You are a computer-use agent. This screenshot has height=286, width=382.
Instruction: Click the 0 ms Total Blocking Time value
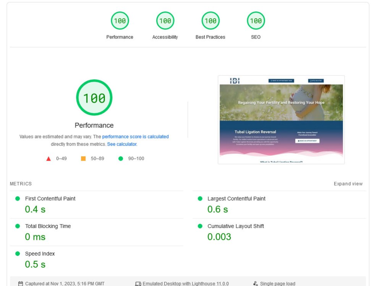pos(35,237)
